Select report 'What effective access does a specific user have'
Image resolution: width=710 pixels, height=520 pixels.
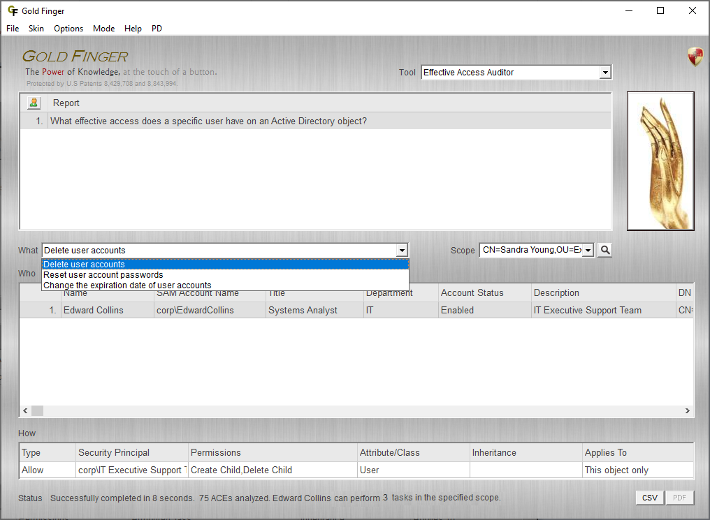click(316, 121)
